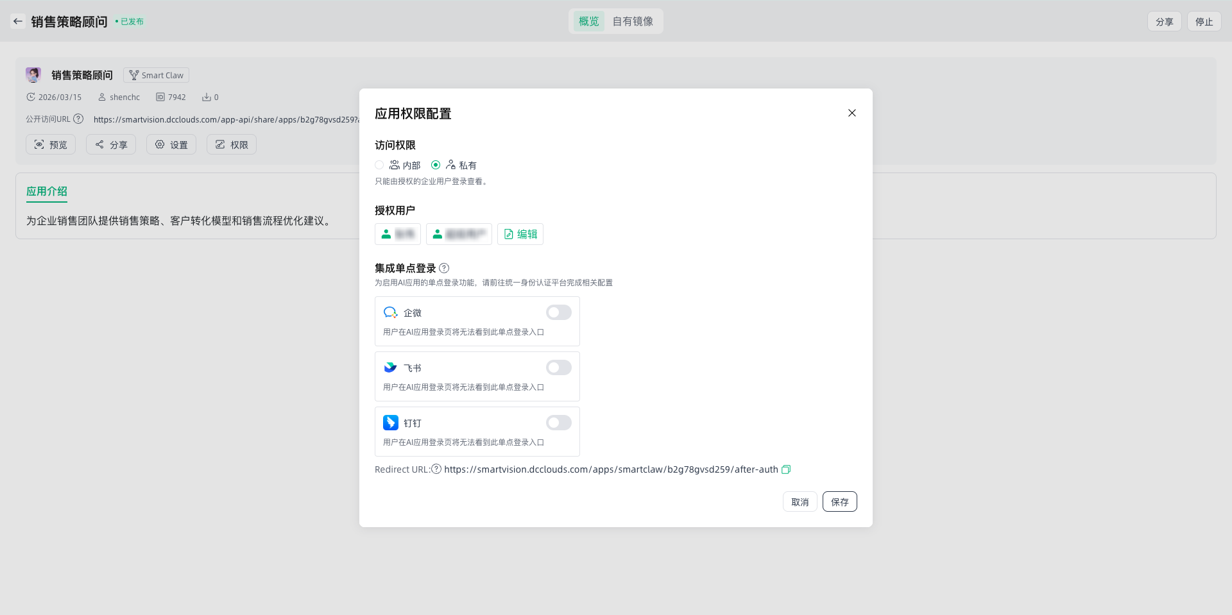This screenshot has width=1232, height=615.
Task: Select the 内部 access radio option
Action: coord(380,165)
